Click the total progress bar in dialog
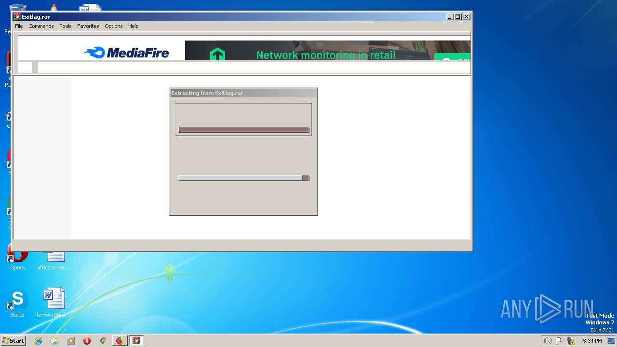The image size is (617, 347). (244, 178)
